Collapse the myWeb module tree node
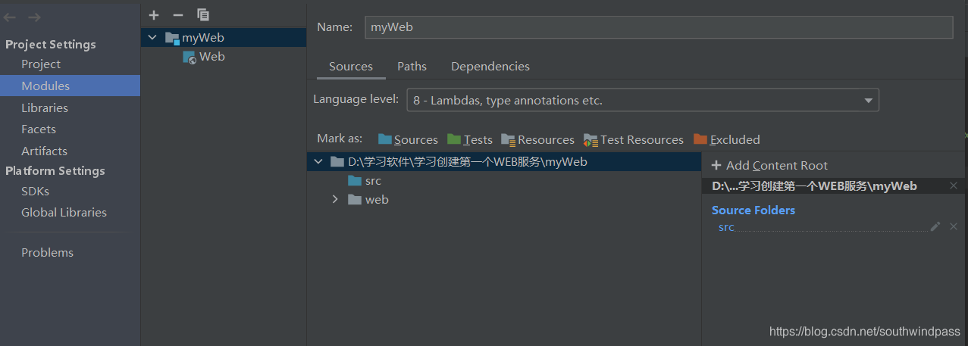This screenshot has height=346, width=968. 153,38
